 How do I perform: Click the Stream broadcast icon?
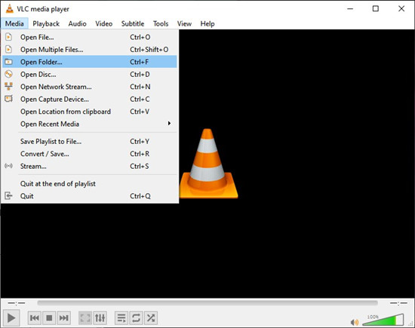pyautogui.click(x=8, y=166)
